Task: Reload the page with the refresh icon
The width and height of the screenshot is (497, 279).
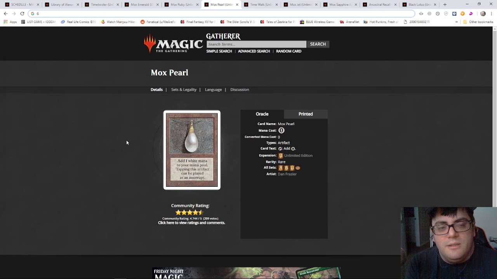Action: tap(22, 14)
